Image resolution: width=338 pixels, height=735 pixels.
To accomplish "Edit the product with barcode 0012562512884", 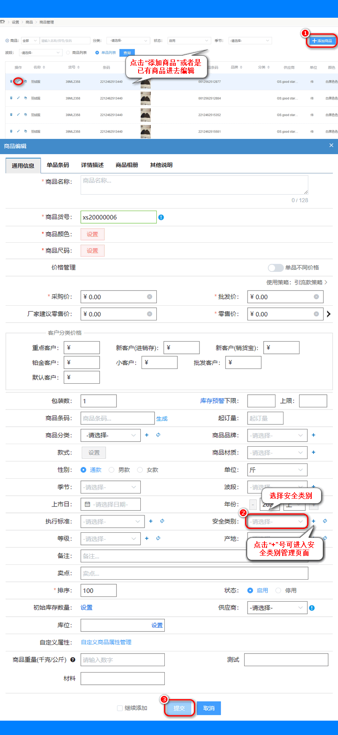I will [18, 98].
